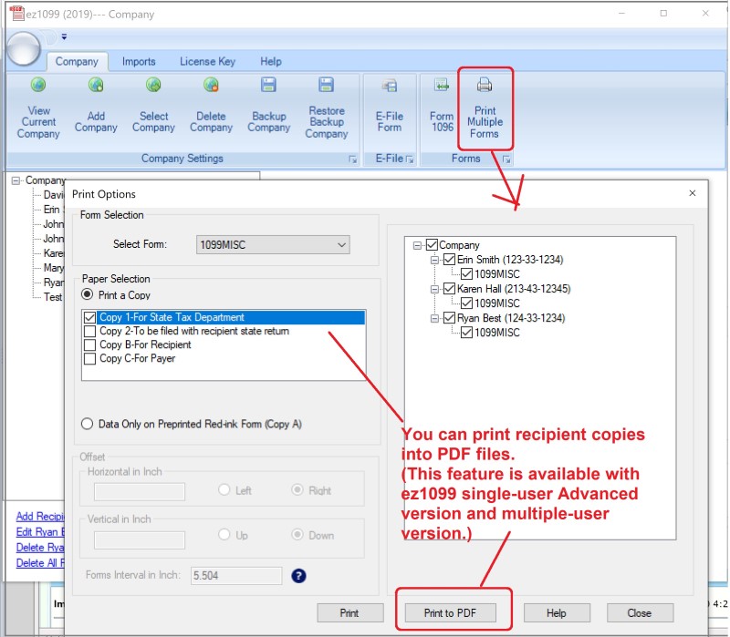
Task: Select Data Only on Preprinted Red-ink Form
Action: click(88, 424)
